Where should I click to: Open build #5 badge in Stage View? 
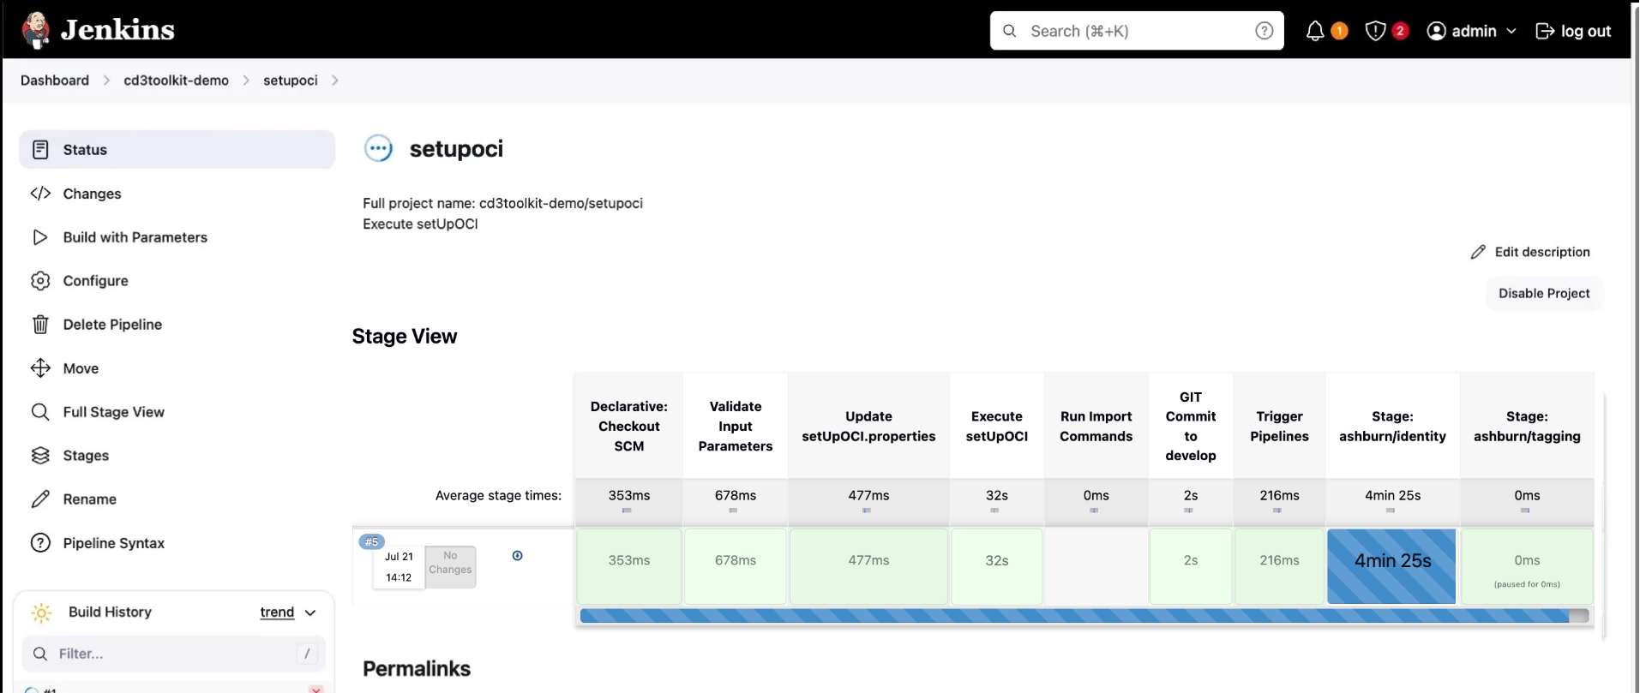(x=371, y=541)
